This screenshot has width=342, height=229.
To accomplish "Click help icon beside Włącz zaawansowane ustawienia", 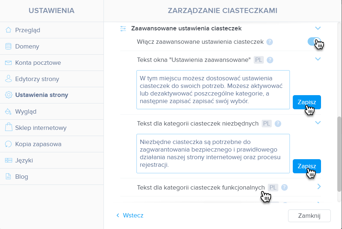I will tap(270, 42).
